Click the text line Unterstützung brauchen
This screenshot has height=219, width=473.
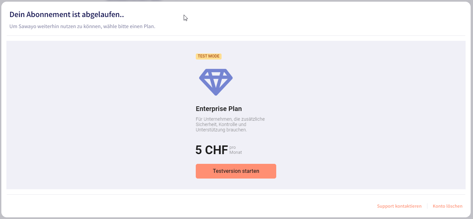tap(221, 130)
